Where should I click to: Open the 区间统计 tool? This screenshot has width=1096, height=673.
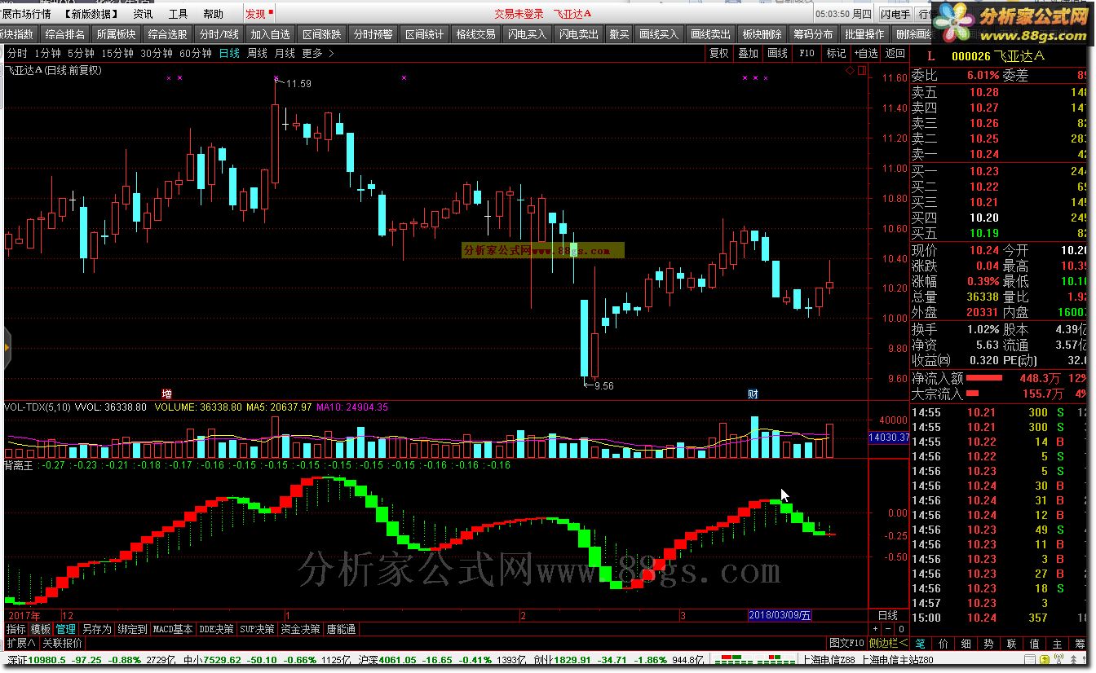pos(424,34)
